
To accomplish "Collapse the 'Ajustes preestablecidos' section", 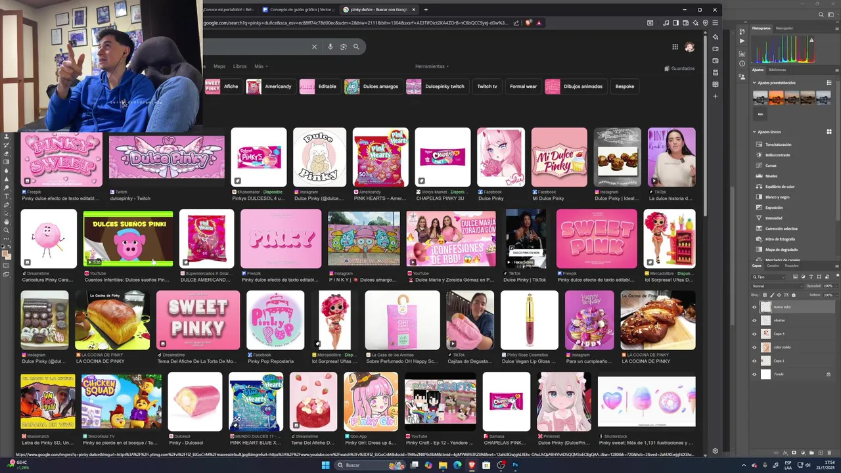I will click(x=754, y=83).
